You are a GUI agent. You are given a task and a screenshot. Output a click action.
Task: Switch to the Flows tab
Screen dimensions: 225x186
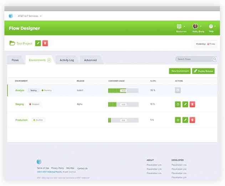(x=15, y=60)
